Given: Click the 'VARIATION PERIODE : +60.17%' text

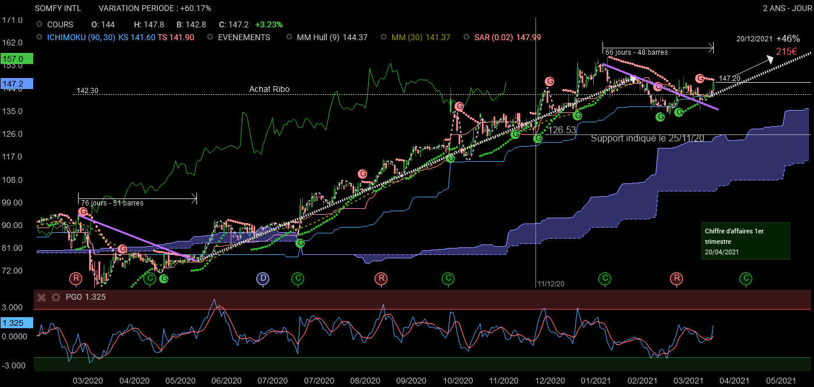Looking at the screenshot, I should click(x=155, y=9).
